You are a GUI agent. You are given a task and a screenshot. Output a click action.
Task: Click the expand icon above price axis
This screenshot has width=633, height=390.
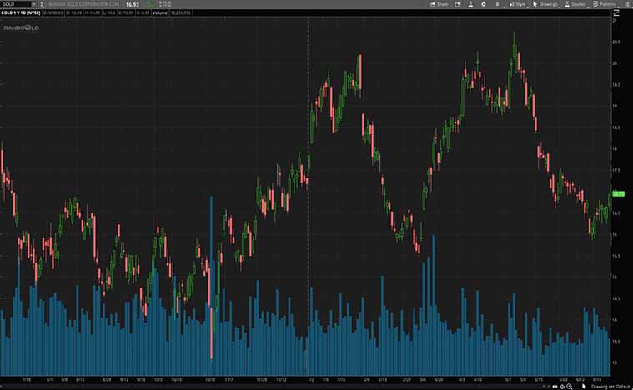[616, 12]
